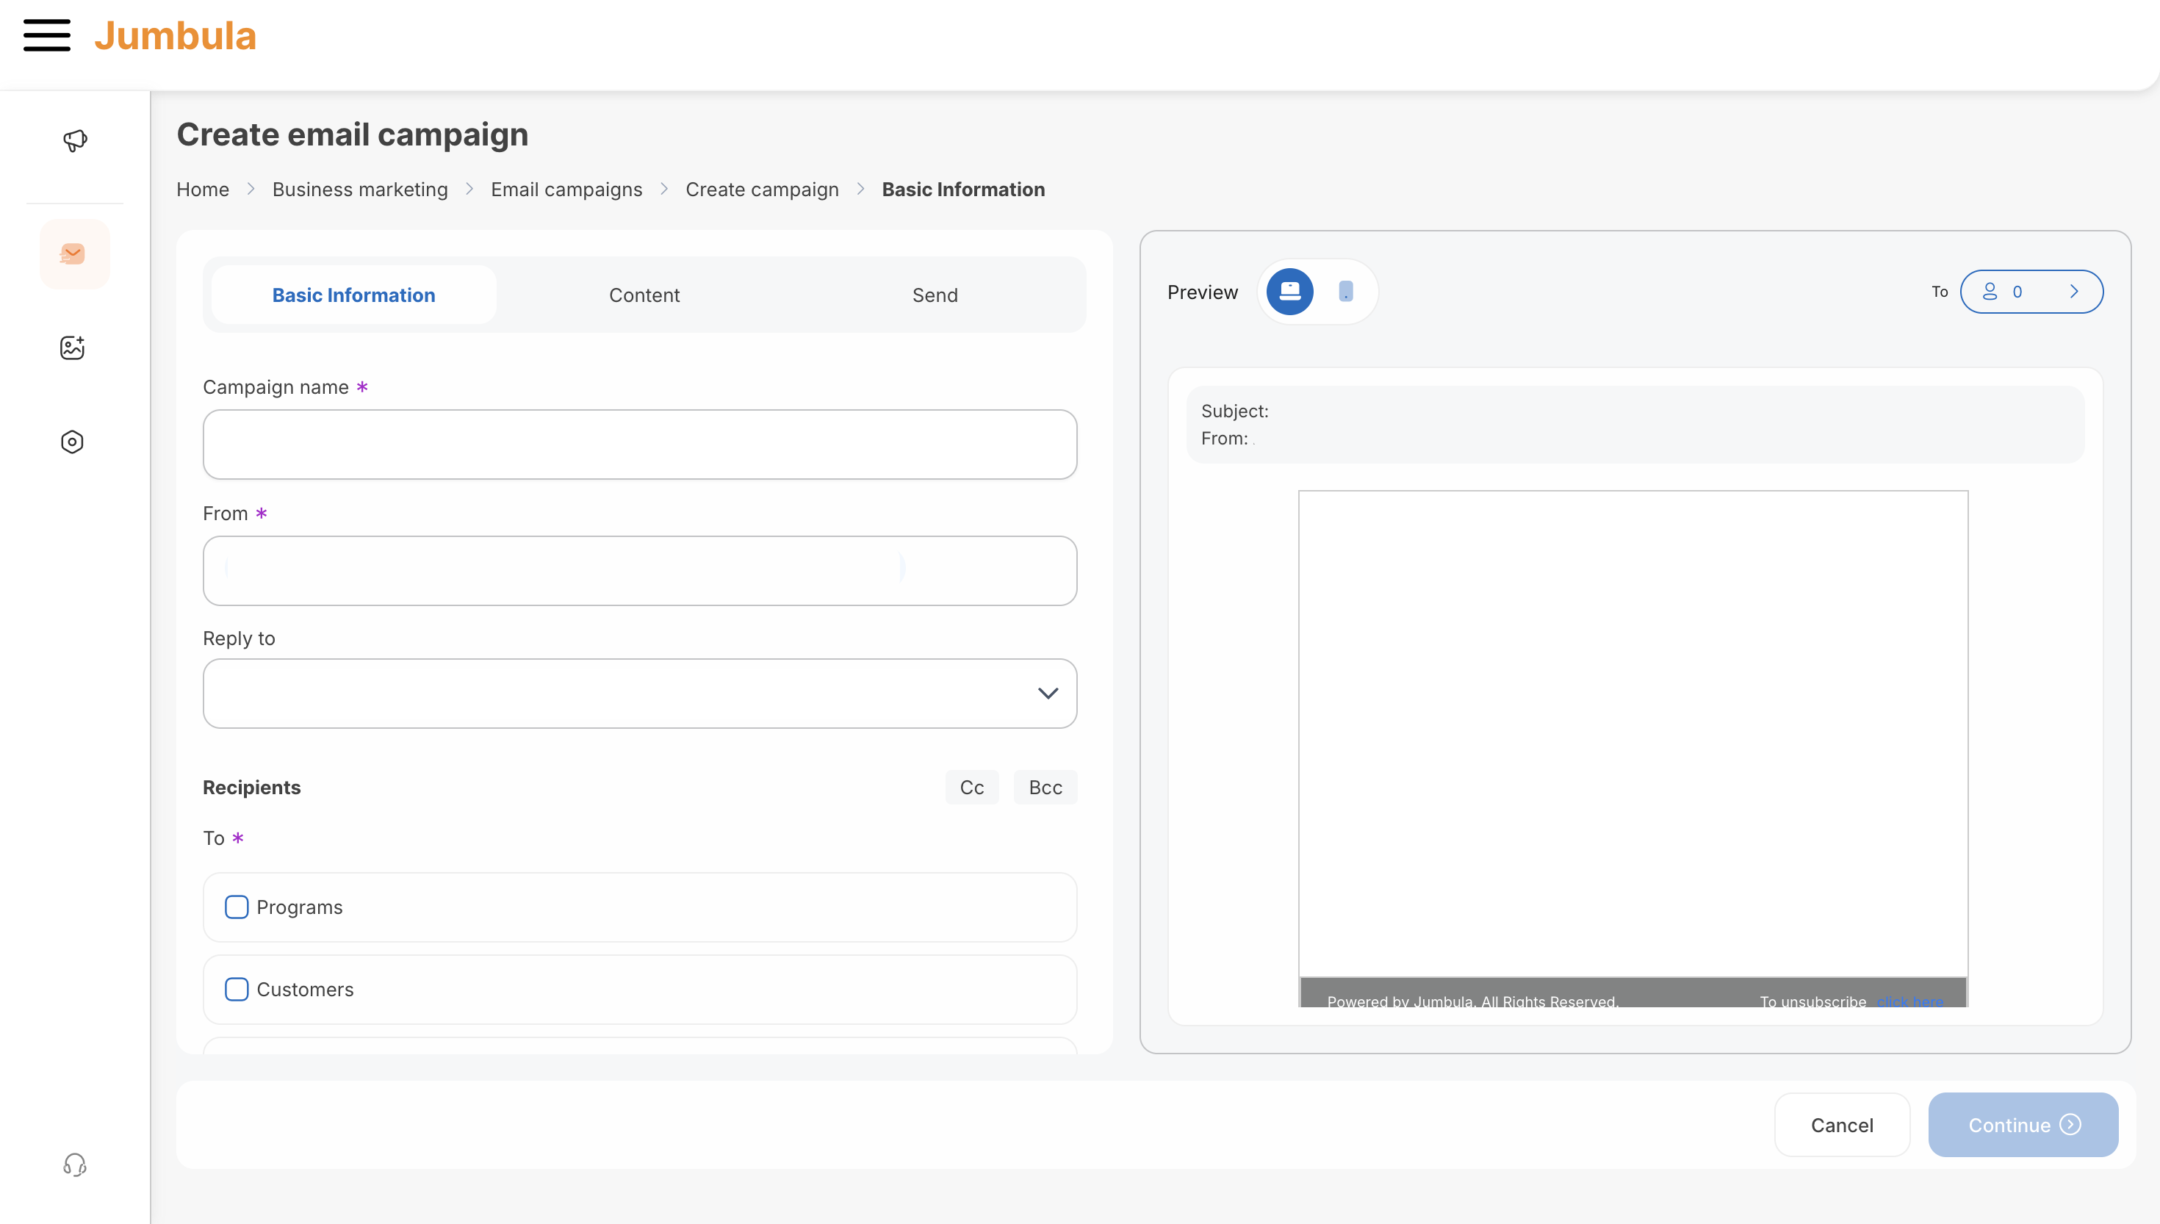Viewport: 2160px width, 1224px height.
Task: Open the hamburger menu
Action: point(47,35)
